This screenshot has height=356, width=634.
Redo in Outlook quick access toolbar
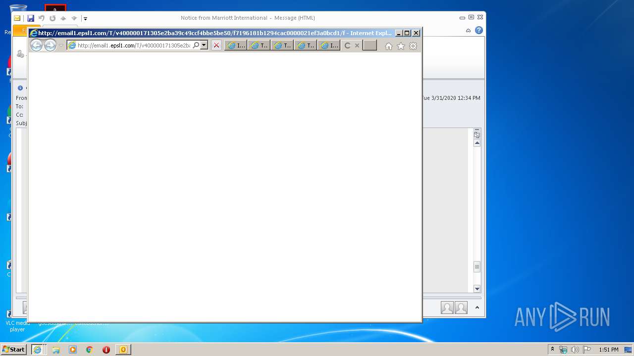53,18
